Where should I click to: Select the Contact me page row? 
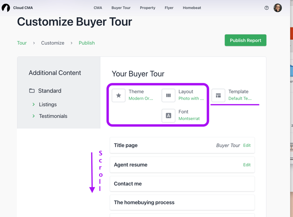pos(182,184)
